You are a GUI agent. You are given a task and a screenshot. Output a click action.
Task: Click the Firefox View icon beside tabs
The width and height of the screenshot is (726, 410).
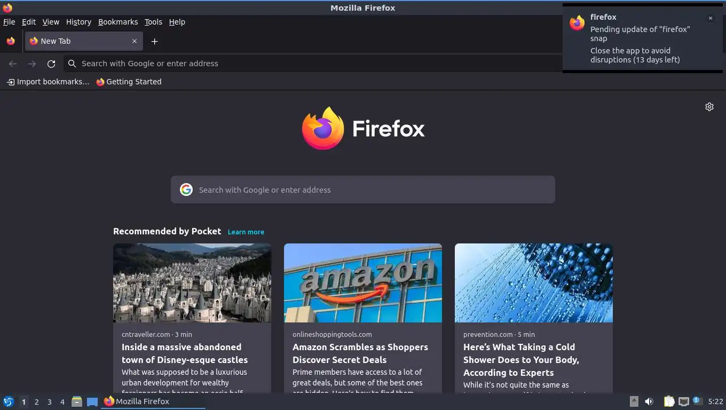click(x=11, y=41)
